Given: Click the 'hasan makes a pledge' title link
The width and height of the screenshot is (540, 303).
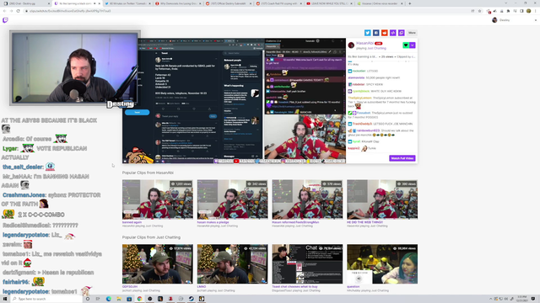Looking at the screenshot, I should [x=213, y=222].
